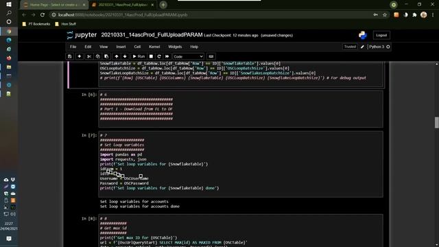The image size is (439, 247).
Task: Open the Hon Stuff bookmarks folder
Action: click(66, 24)
